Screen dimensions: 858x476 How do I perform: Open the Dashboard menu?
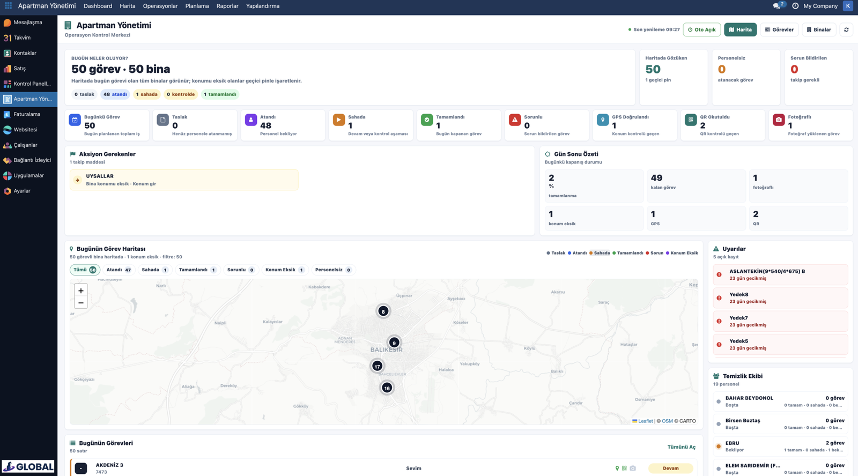click(x=98, y=6)
